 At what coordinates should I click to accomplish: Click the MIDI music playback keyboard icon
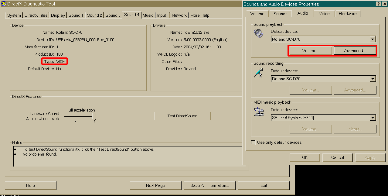point(259,112)
